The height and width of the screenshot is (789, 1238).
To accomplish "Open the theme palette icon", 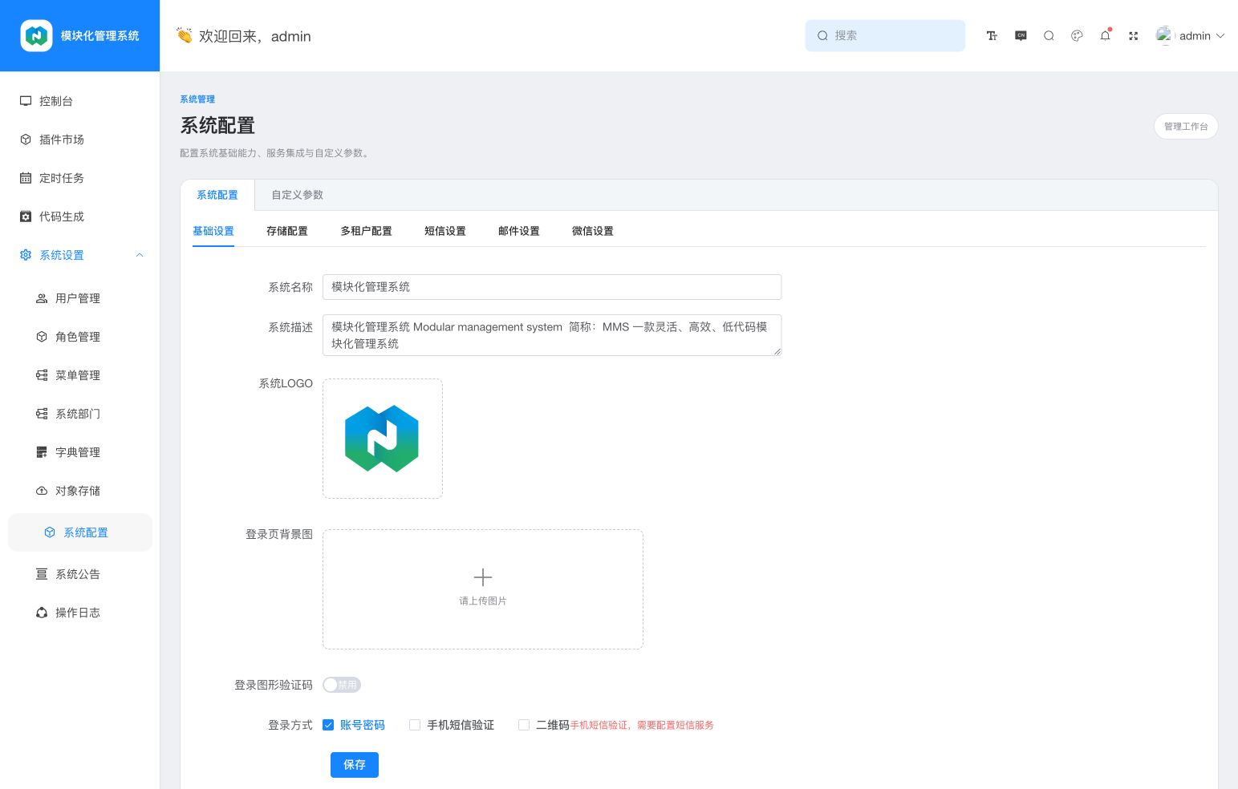I will click(x=1077, y=36).
